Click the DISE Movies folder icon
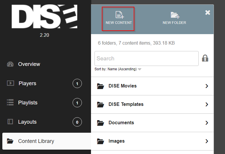Screen dimensions: 225x154 pyautogui.click(x=100, y=86)
